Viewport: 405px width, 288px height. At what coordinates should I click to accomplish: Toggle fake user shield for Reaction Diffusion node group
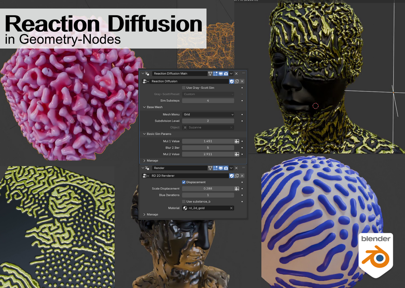click(231, 81)
